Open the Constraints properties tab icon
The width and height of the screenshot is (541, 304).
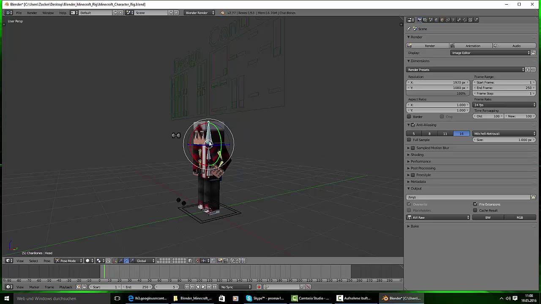tap(448, 20)
